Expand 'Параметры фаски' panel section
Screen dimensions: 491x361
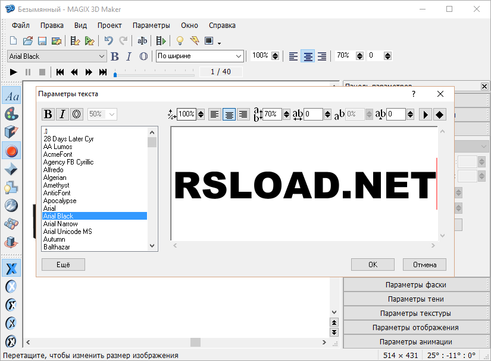pyautogui.click(x=415, y=285)
